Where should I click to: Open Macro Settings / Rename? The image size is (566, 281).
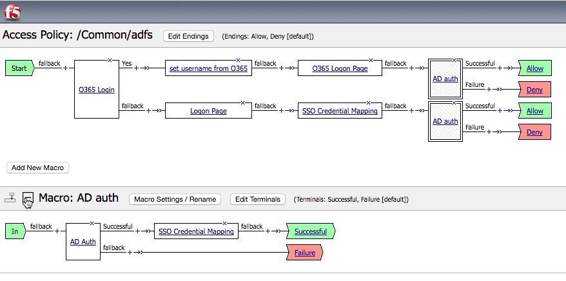175,199
